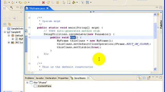Click the editor scroll down arrow

pos(155,69)
